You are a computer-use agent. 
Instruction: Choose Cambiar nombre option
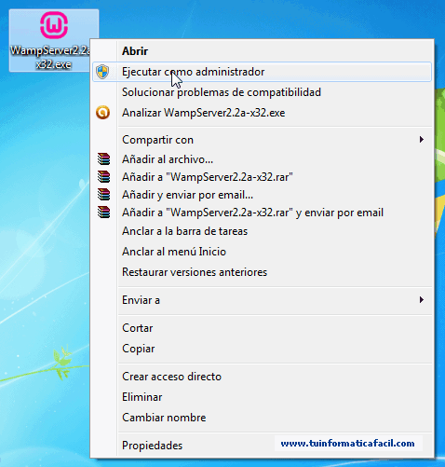(x=262, y=418)
